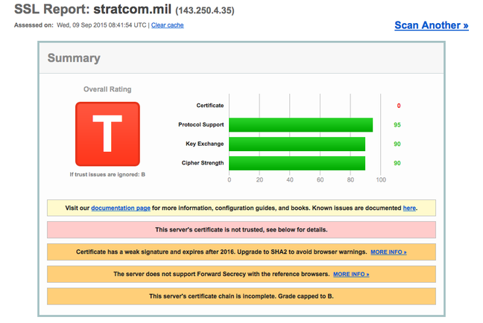Click the Key Exchange label
483x323 pixels.
[204, 144]
